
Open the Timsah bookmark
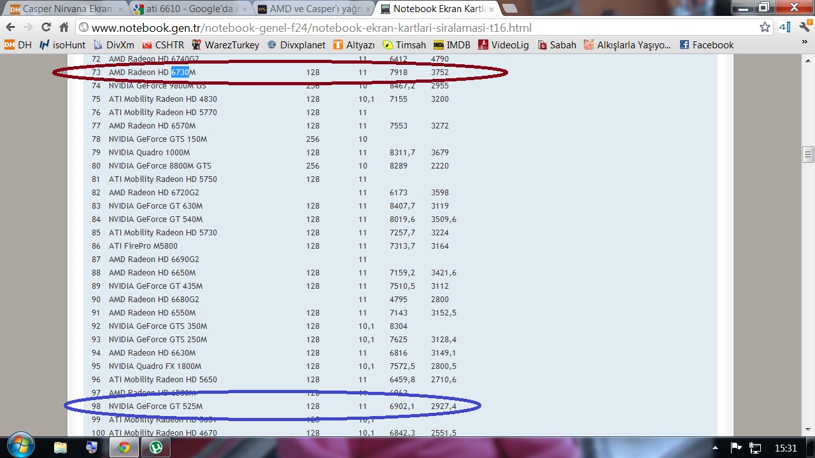click(x=404, y=45)
